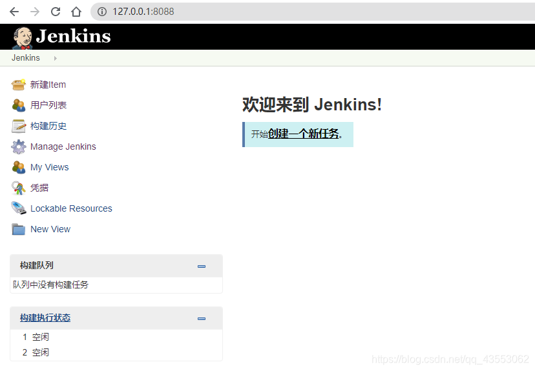The height and width of the screenshot is (371, 535).
Task: Open the 新建Item link
Action: click(48, 85)
